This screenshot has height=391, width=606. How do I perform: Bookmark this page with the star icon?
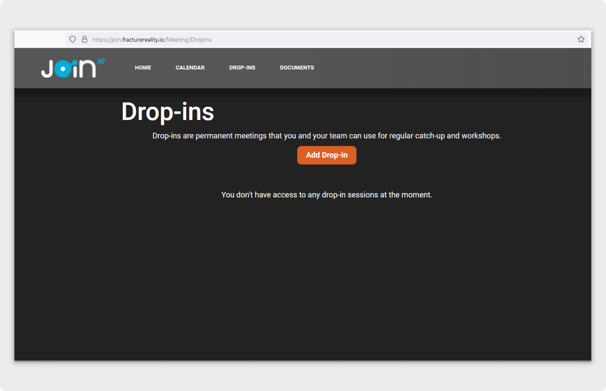(x=581, y=39)
